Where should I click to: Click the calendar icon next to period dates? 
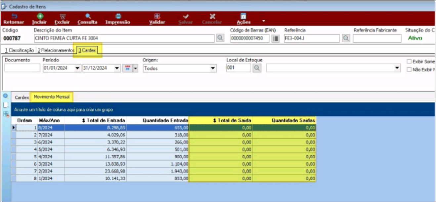click(x=127, y=68)
